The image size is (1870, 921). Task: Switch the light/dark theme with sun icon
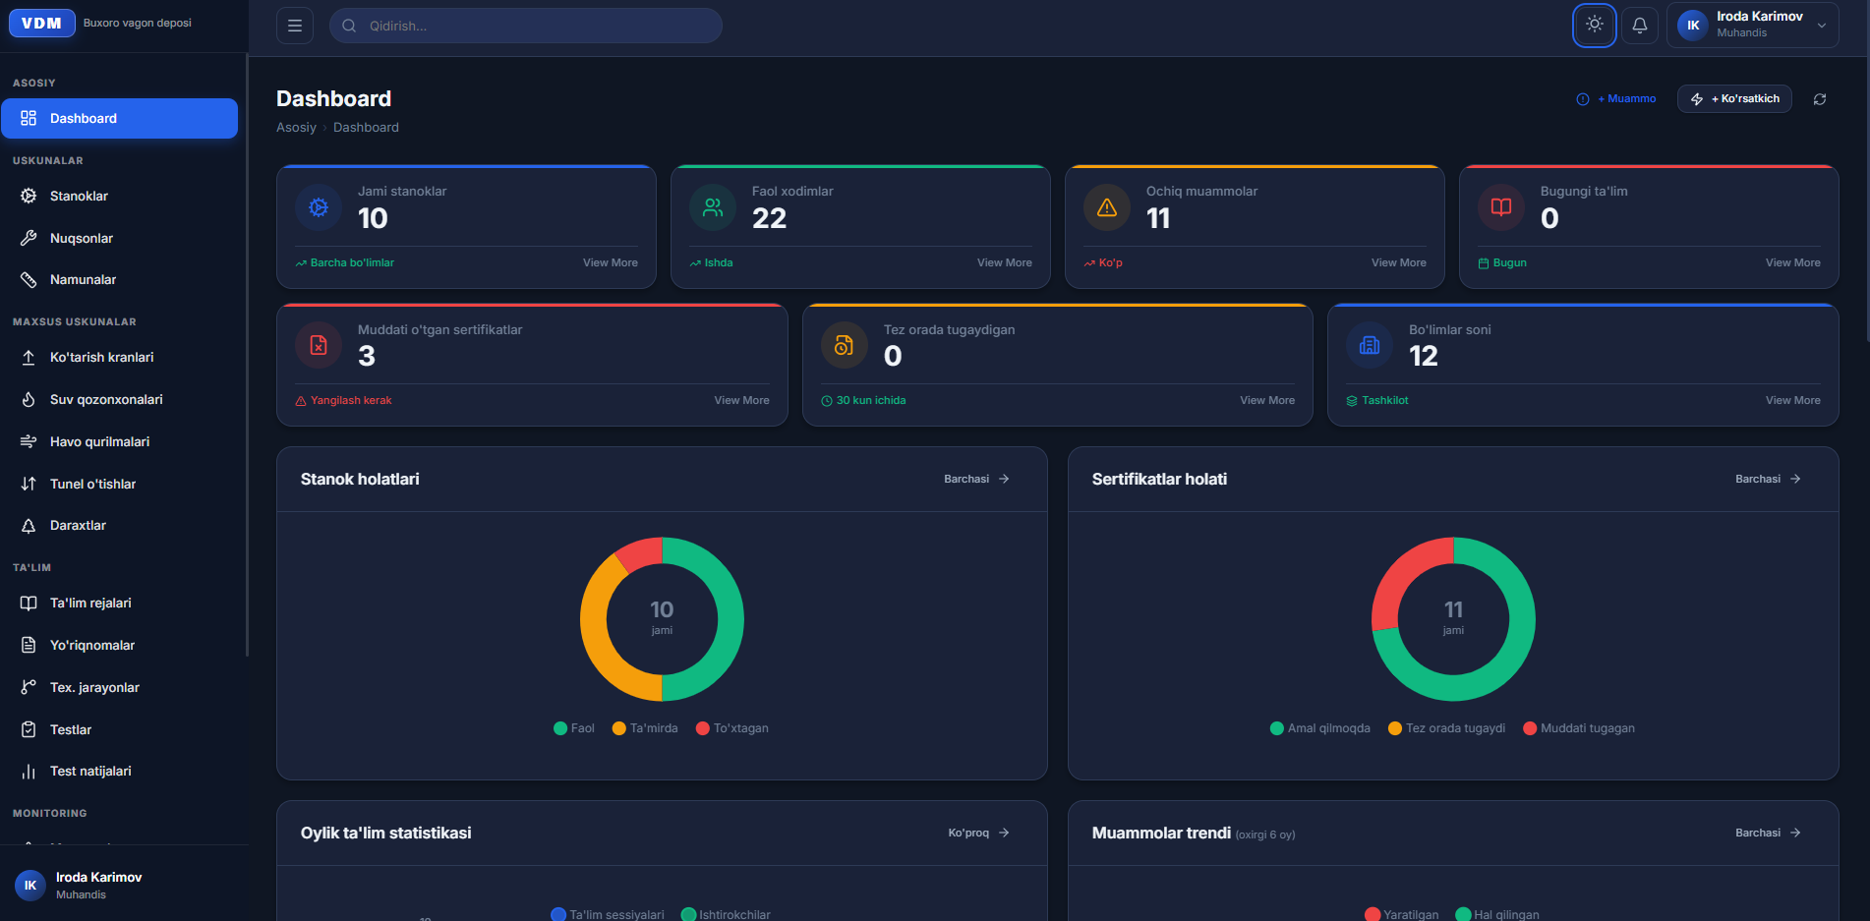[1595, 25]
